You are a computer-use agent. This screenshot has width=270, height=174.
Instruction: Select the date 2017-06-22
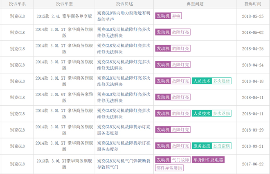[x=253, y=164]
